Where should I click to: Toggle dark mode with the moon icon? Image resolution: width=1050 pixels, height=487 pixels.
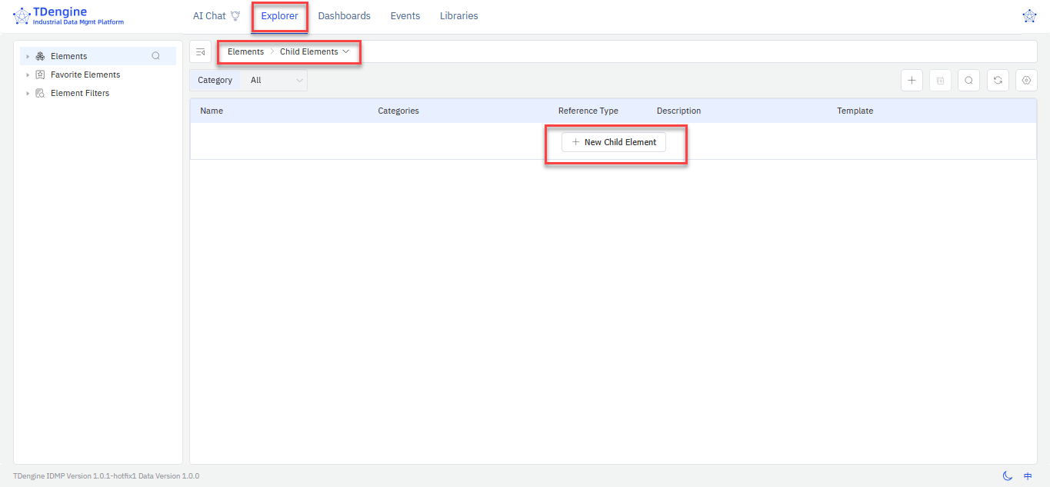[1007, 476]
